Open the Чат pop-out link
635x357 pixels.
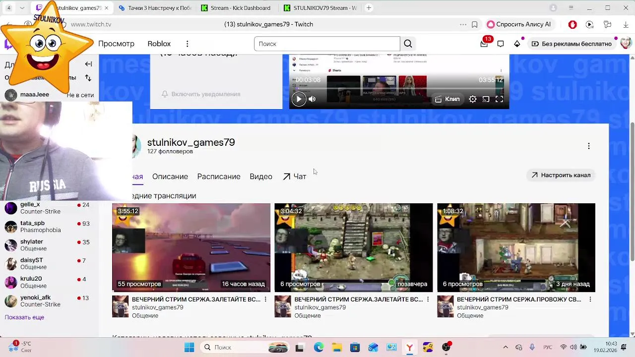(x=295, y=177)
